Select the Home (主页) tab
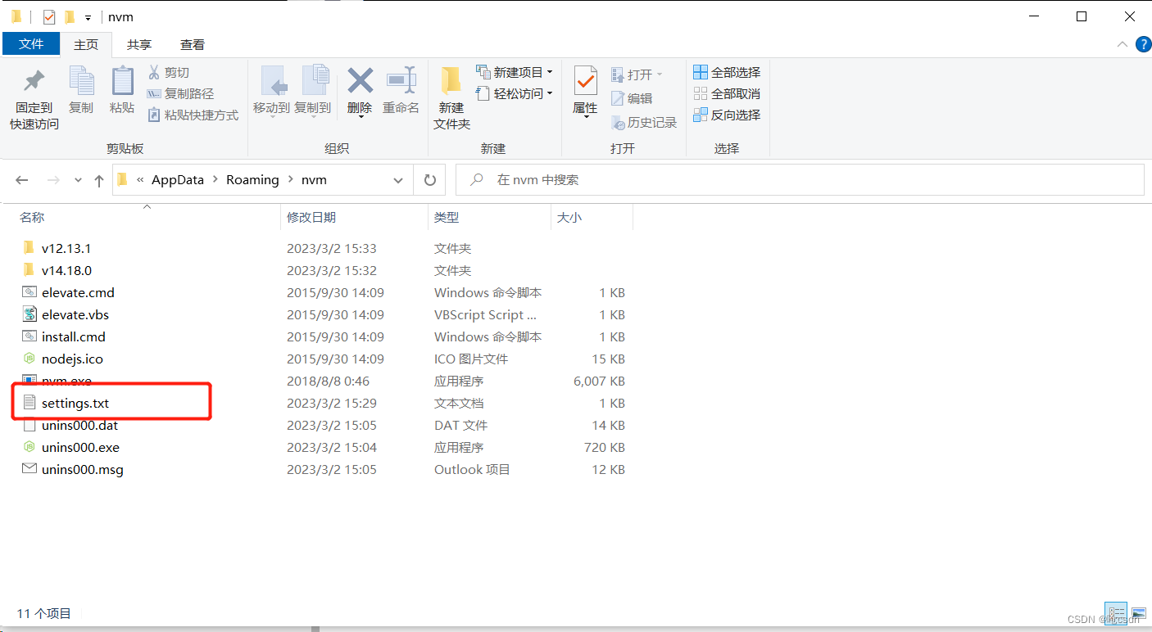The height and width of the screenshot is (632, 1152). point(86,45)
